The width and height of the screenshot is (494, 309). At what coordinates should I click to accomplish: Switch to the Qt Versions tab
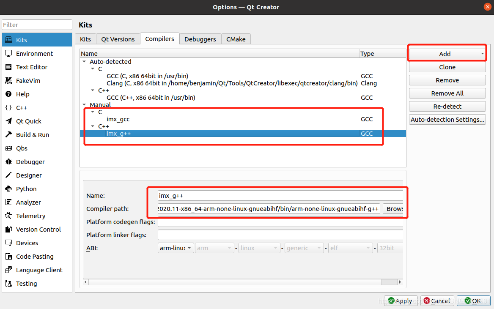click(118, 39)
